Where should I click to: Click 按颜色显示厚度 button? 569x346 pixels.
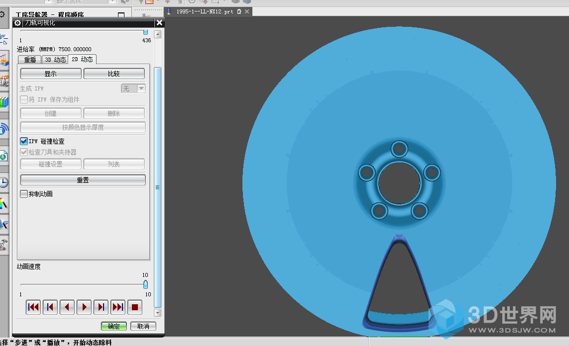point(83,127)
